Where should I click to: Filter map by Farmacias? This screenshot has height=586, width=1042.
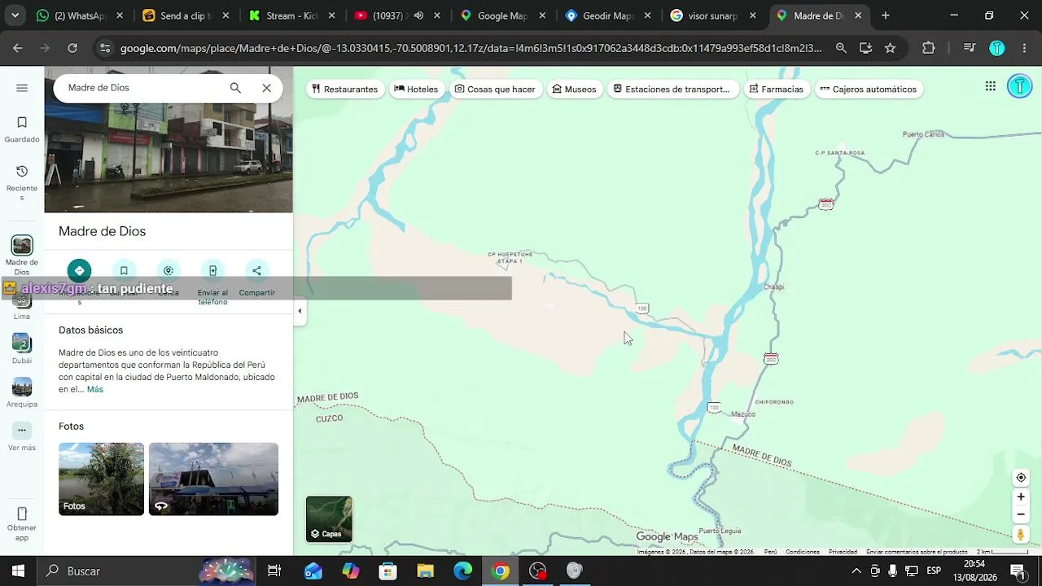pyautogui.click(x=777, y=89)
